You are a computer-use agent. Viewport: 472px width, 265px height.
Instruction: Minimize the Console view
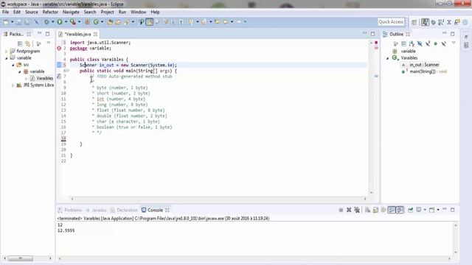(445, 209)
